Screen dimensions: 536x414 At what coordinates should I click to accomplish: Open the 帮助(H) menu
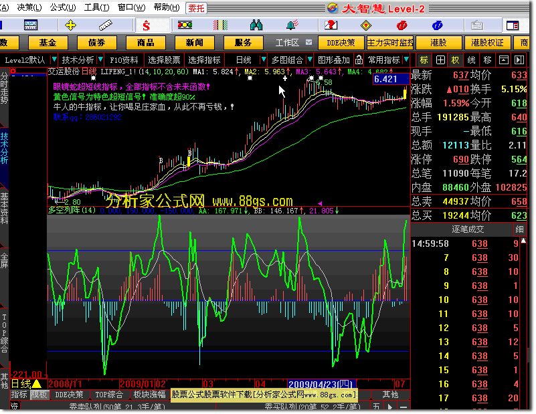[167, 7]
